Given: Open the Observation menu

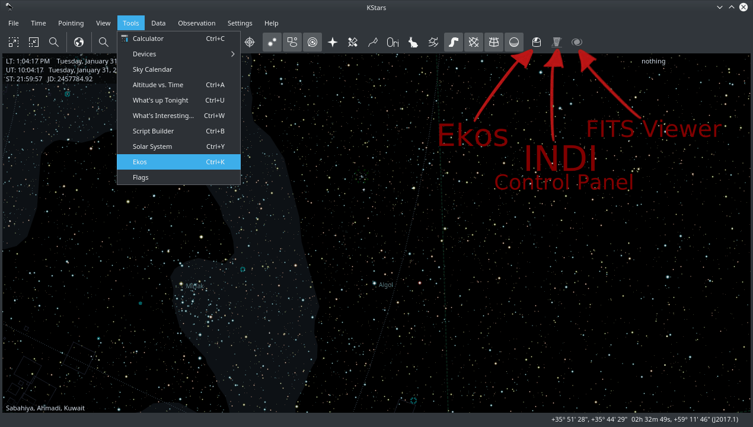Looking at the screenshot, I should pyautogui.click(x=196, y=23).
